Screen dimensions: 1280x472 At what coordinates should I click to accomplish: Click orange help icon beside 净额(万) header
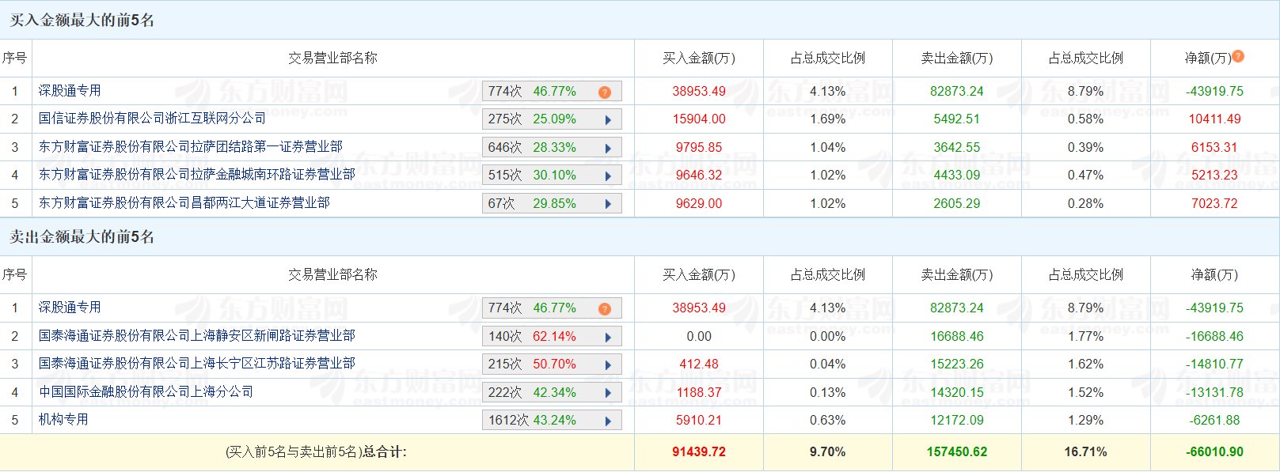pos(1238,56)
